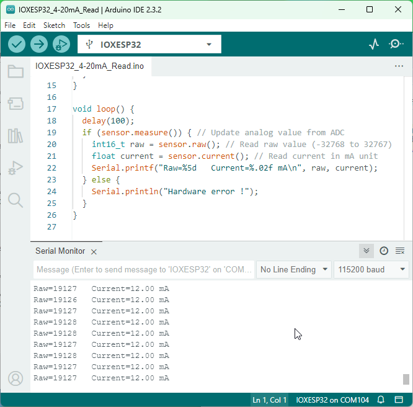Click 'Hardware error !' println statement
This screenshot has height=407, width=413.
pyautogui.click(x=175, y=191)
